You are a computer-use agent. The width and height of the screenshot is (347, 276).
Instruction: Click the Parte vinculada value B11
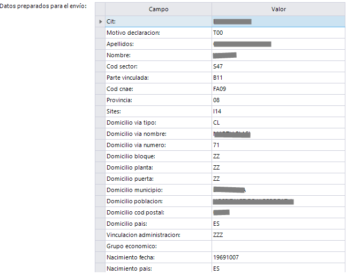pyautogui.click(x=217, y=78)
